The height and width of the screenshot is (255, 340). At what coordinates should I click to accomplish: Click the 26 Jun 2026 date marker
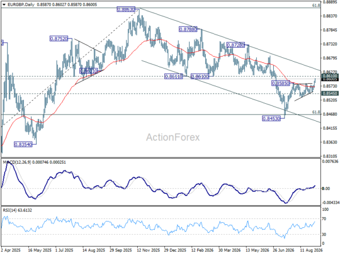click(x=284, y=250)
